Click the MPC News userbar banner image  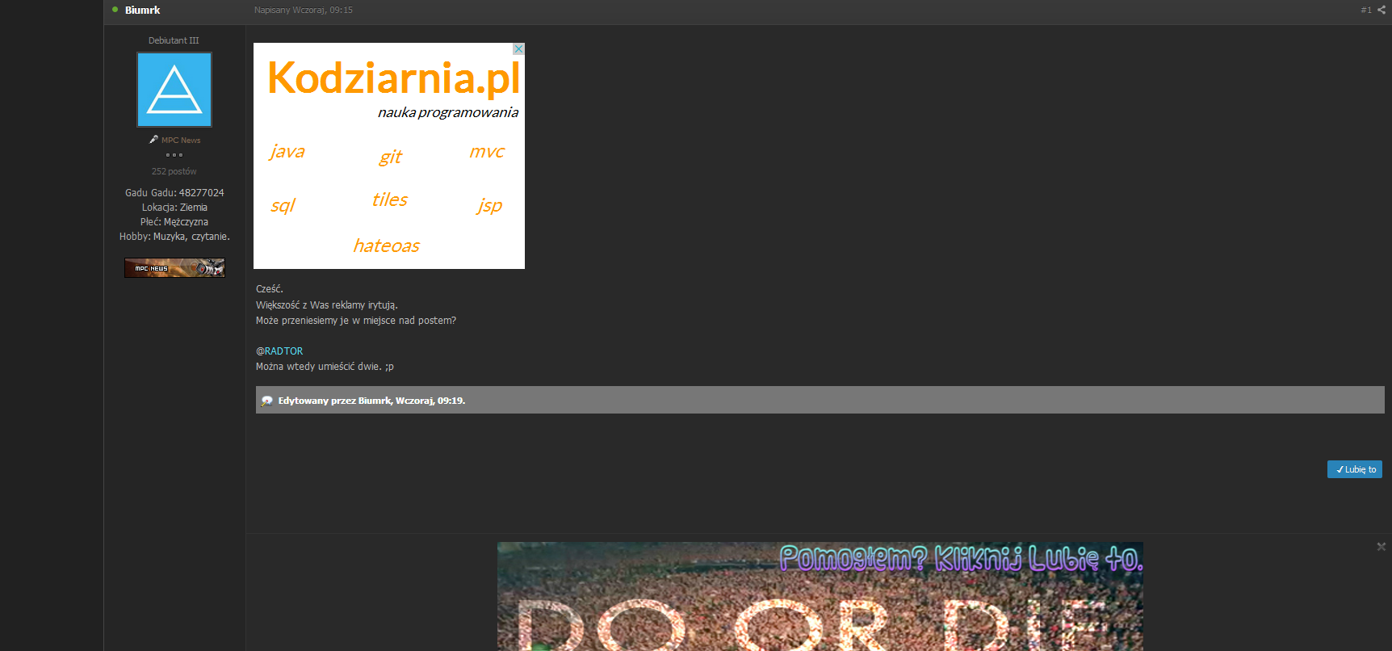(x=174, y=268)
